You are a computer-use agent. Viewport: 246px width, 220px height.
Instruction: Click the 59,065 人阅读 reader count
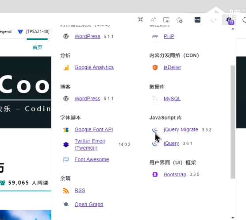28,183
